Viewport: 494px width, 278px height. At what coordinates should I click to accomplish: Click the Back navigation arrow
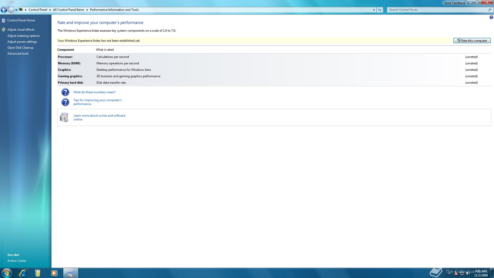[x=4, y=10]
